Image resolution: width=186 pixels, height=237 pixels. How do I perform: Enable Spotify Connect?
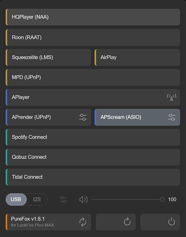[93, 137]
